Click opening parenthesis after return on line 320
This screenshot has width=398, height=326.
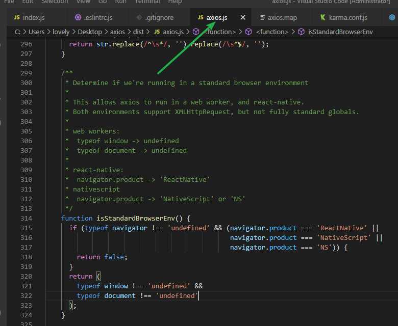click(98, 277)
